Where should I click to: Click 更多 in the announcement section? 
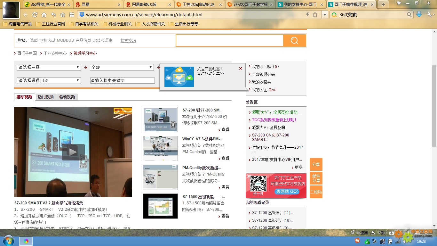tap(298, 167)
